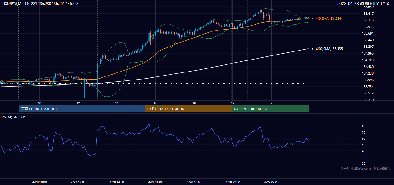Image resolution: width=394 pixels, height=185 pixels.
Task: Select the 200 SMA label 135.135
Action: [x=327, y=49]
